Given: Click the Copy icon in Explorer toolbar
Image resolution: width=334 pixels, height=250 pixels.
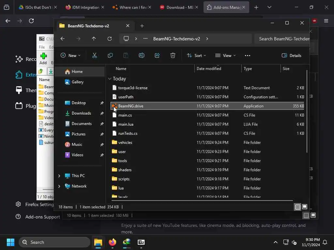Looking at the screenshot, I should pyautogui.click(x=110, y=55).
